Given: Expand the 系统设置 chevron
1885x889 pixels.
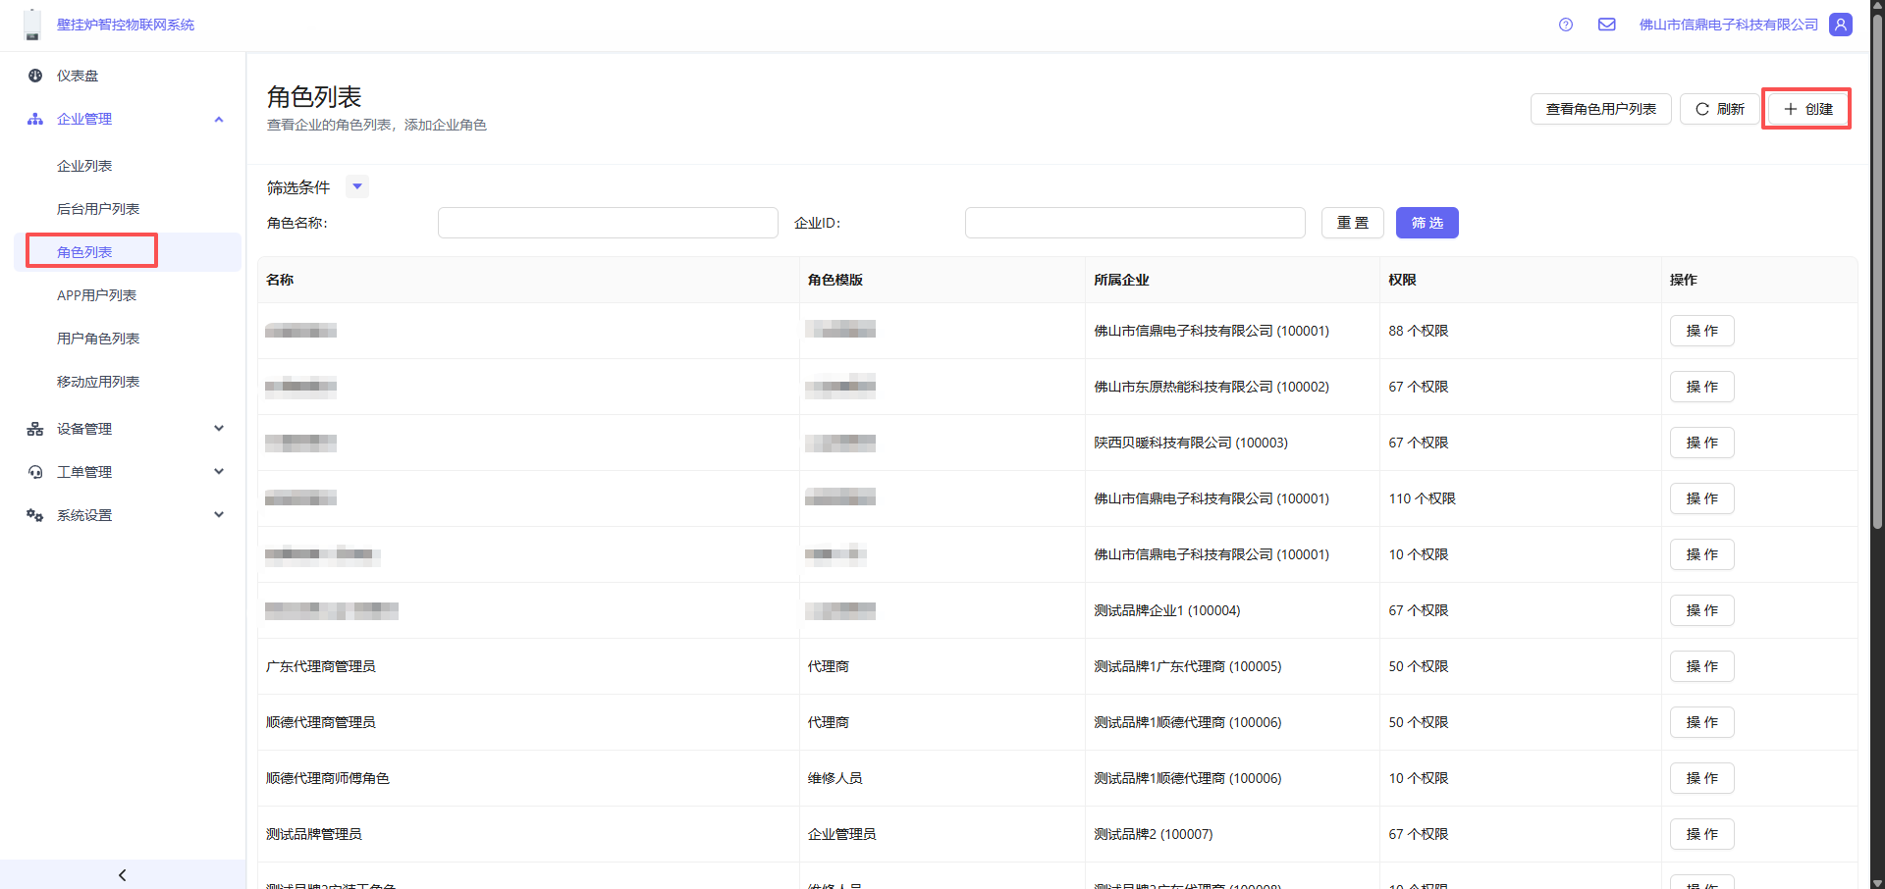Looking at the screenshot, I should point(219,515).
